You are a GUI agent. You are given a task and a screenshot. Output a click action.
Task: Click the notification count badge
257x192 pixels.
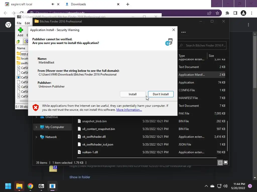pos(250,186)
